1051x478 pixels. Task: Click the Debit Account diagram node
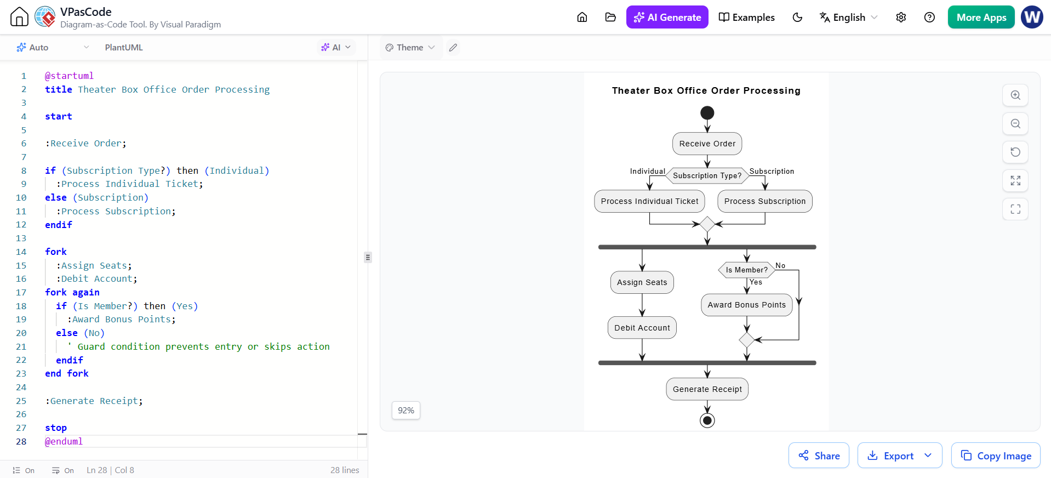click(x=642, y=328)
